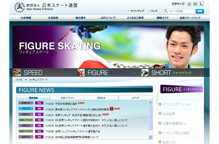Click the news list vertical scrollbar
This screenshot has width=219, height=144.
[x=151, y=121]
